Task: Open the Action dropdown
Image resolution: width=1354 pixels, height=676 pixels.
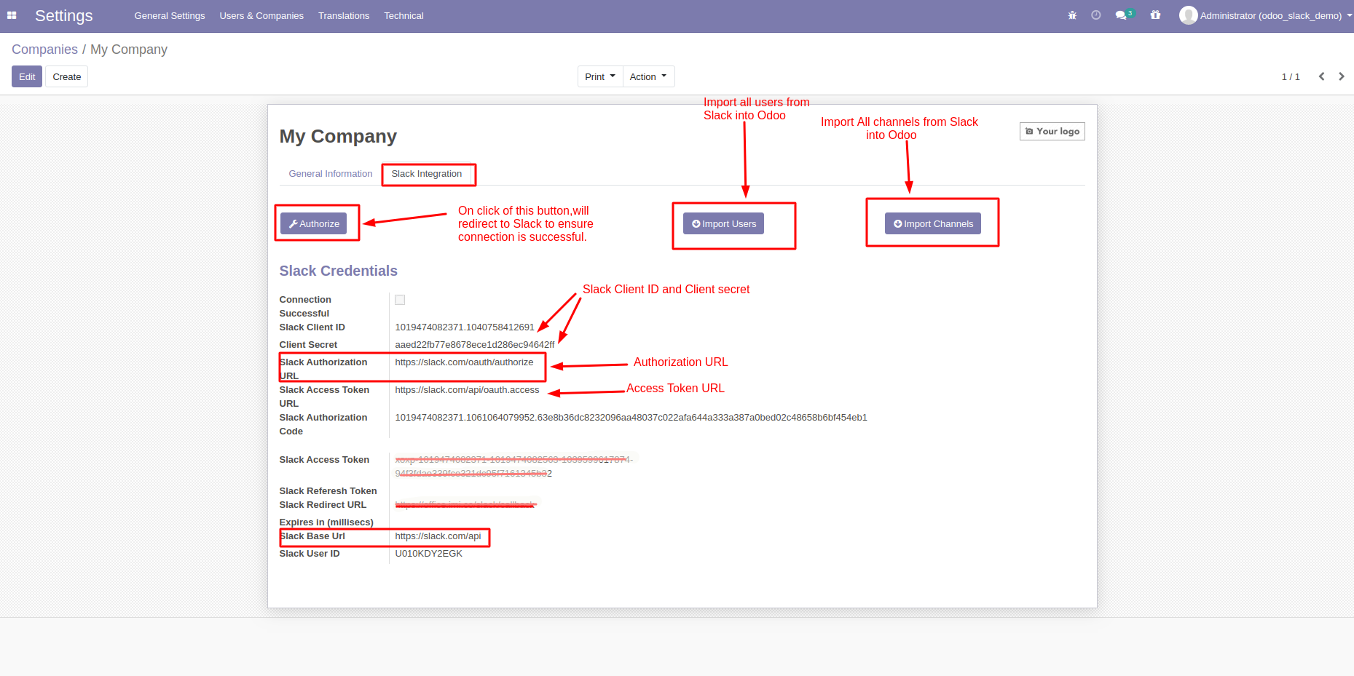Action: pos(648,76)
